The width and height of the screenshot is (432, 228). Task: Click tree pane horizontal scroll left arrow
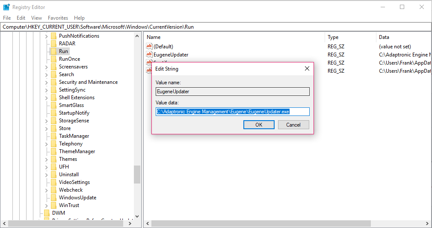pos(4,223)
